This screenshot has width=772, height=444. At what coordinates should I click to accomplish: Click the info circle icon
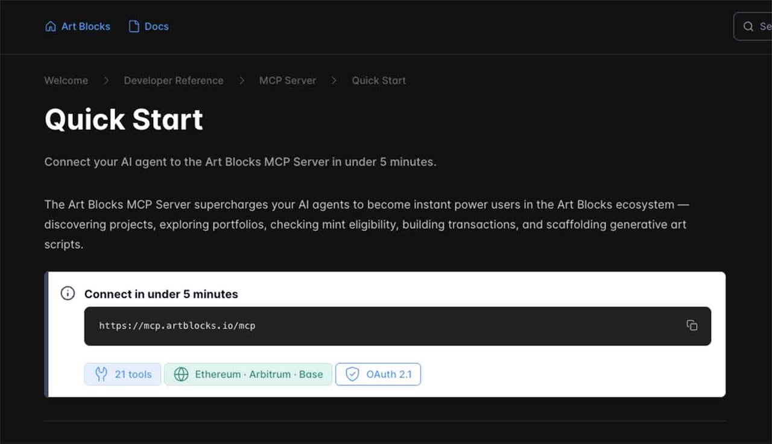pos(68,293)
